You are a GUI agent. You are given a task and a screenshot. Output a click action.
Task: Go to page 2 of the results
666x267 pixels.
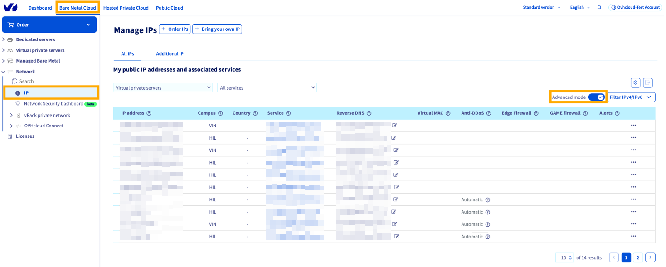(x=638, y=257)
